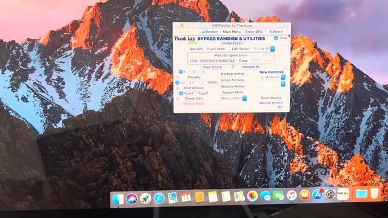Click the iPad (5th generation) label

click(231, 55)
